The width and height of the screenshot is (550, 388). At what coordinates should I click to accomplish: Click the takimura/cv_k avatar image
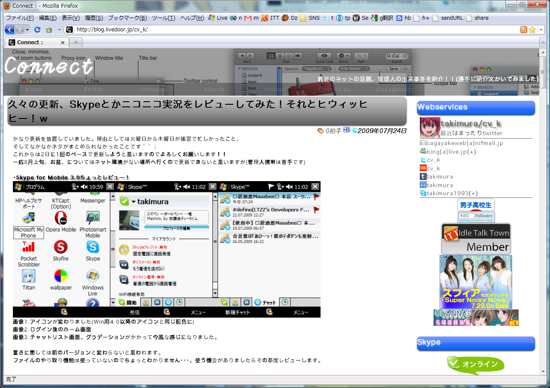(430, 128)
